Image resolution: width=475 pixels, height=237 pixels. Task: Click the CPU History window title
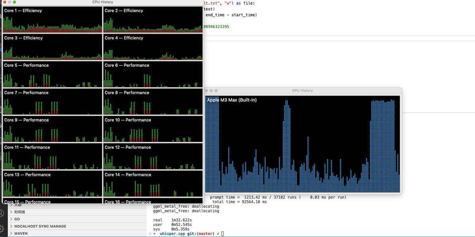point(103,2)
